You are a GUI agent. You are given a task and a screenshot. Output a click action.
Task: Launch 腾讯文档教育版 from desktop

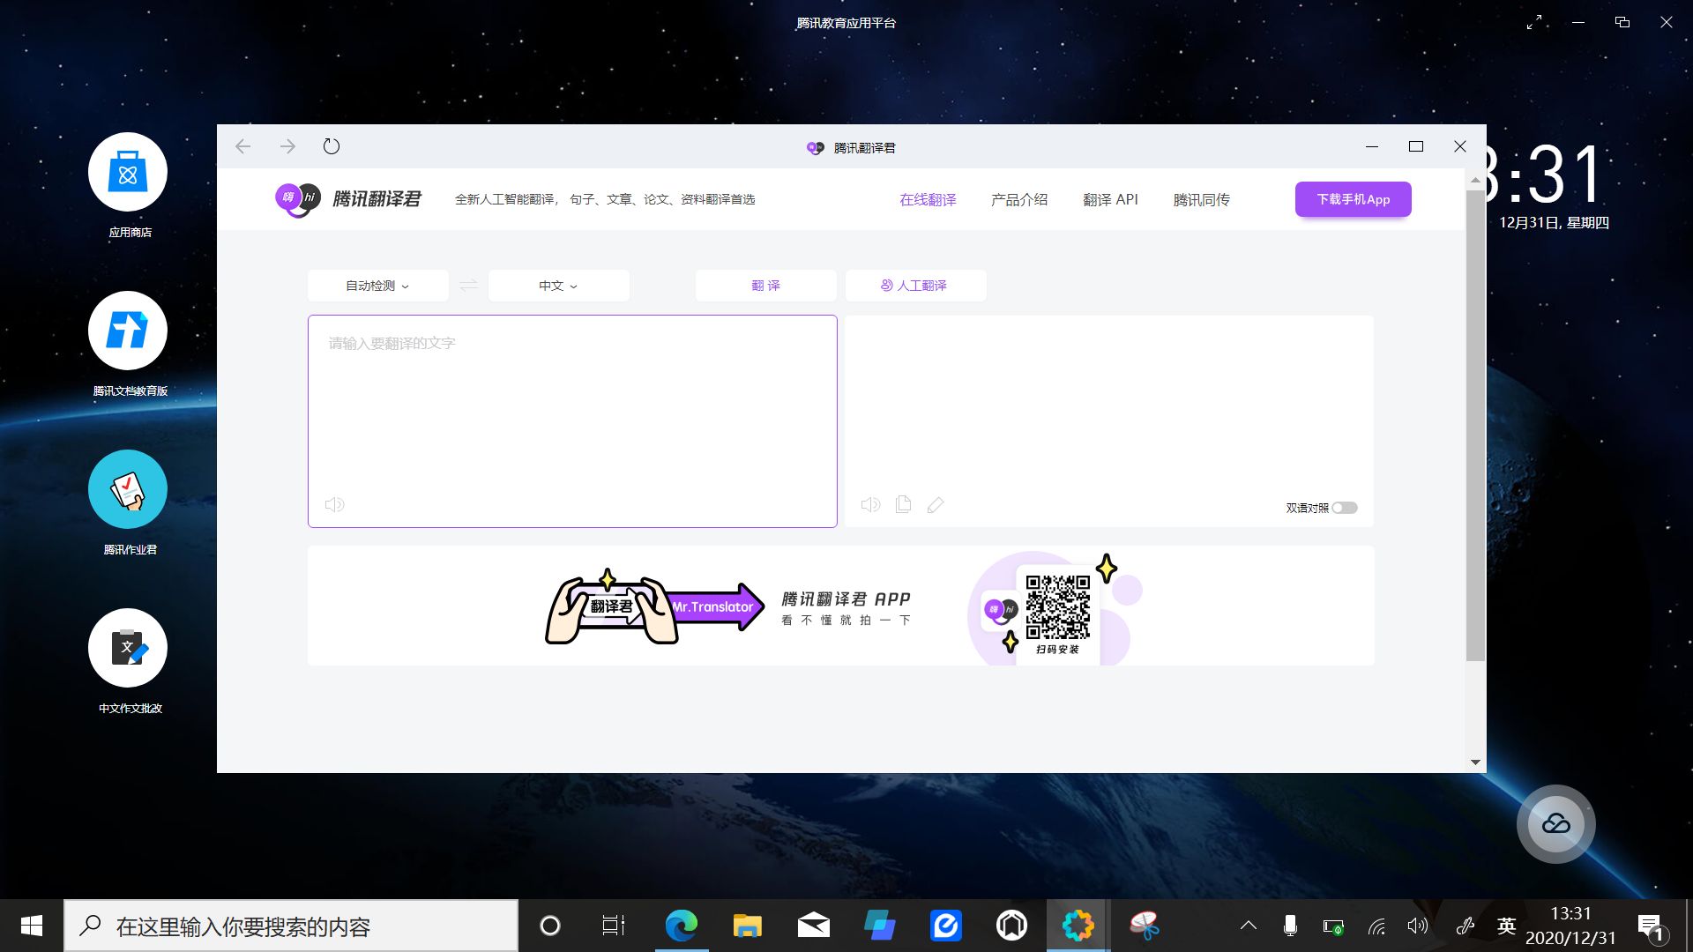(128, 331)
